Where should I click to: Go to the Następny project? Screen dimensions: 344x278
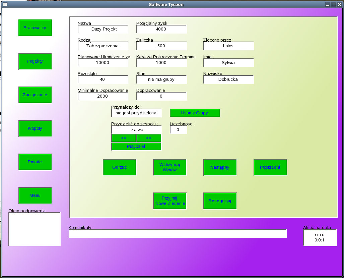click(220, 167)
